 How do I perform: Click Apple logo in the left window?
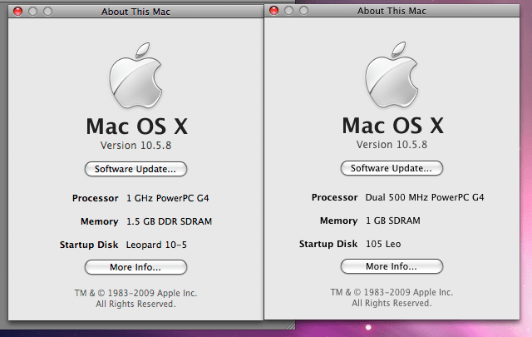(135, 76)
